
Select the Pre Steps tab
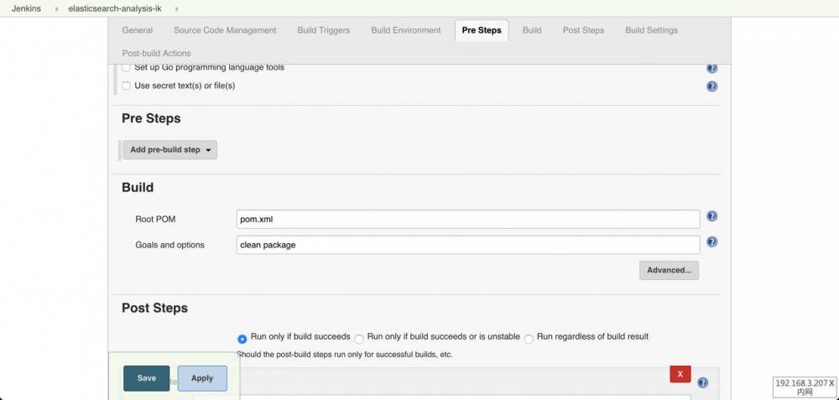(482, 30)
